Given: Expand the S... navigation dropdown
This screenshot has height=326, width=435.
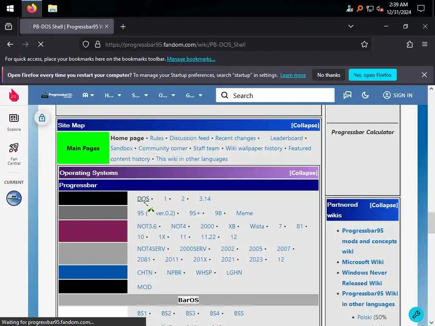Looking at the screenshot, I should point(139,96).
